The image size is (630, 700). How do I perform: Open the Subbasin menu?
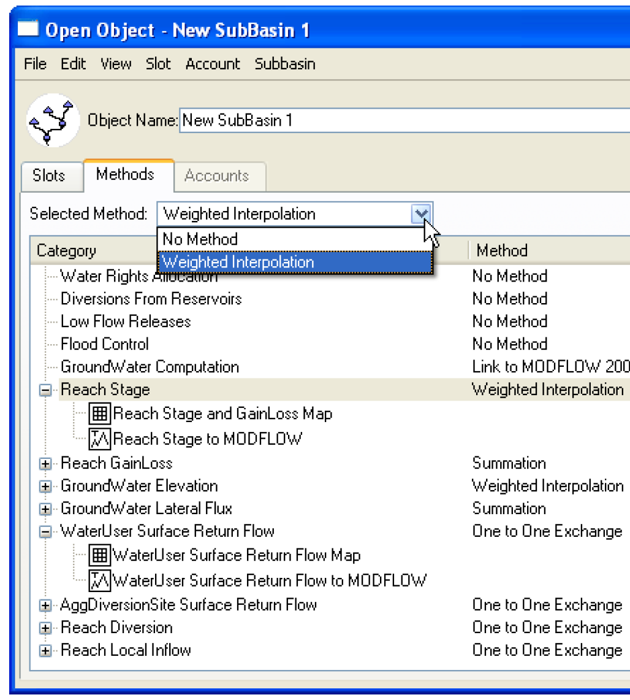point(285,64)
